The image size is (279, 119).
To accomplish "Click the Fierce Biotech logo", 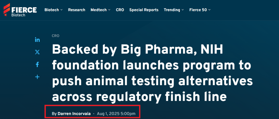I will point(20,10).
